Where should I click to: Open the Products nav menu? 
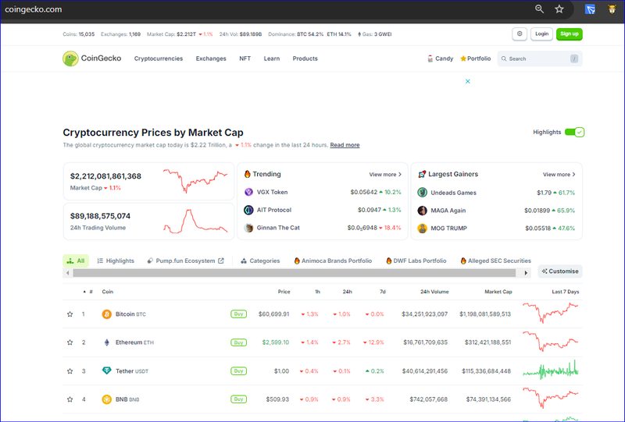coord(305,59)
